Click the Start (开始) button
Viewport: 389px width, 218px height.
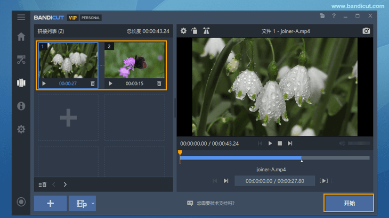349,203
